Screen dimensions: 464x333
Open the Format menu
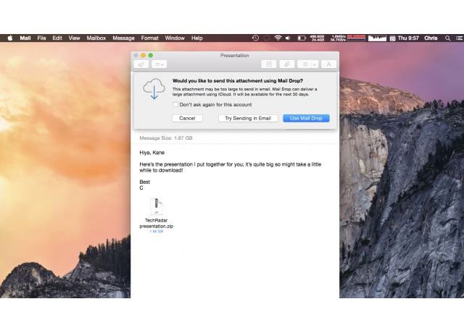[x=150, y=38]
